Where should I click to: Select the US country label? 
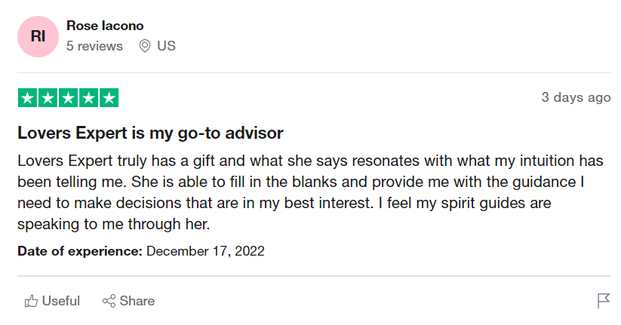point(166,46)
